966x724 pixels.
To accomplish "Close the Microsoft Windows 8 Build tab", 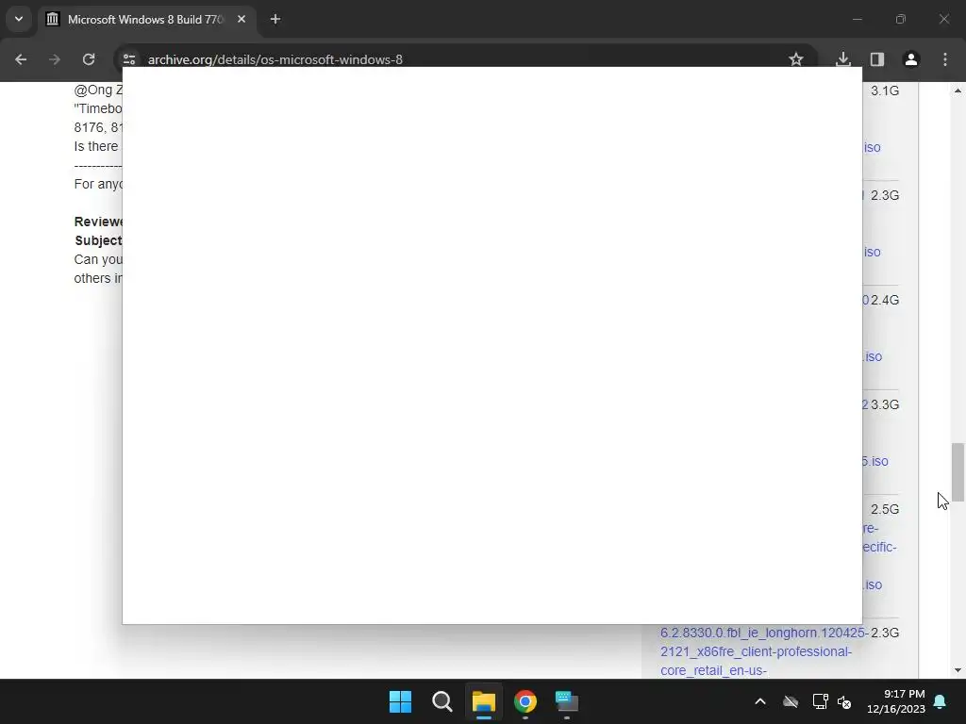I will pos(241,19).
